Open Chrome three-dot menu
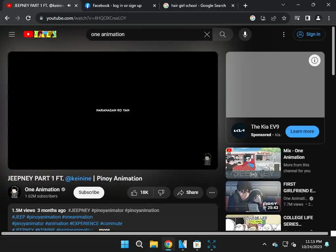Screen dimensions: 336x252 click(329, 18)
